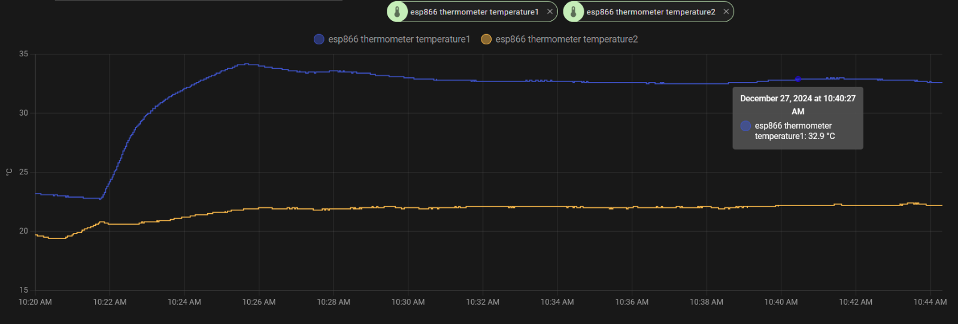
Task: Click the 35 y-axis value
Action: [x=23, y=54]
